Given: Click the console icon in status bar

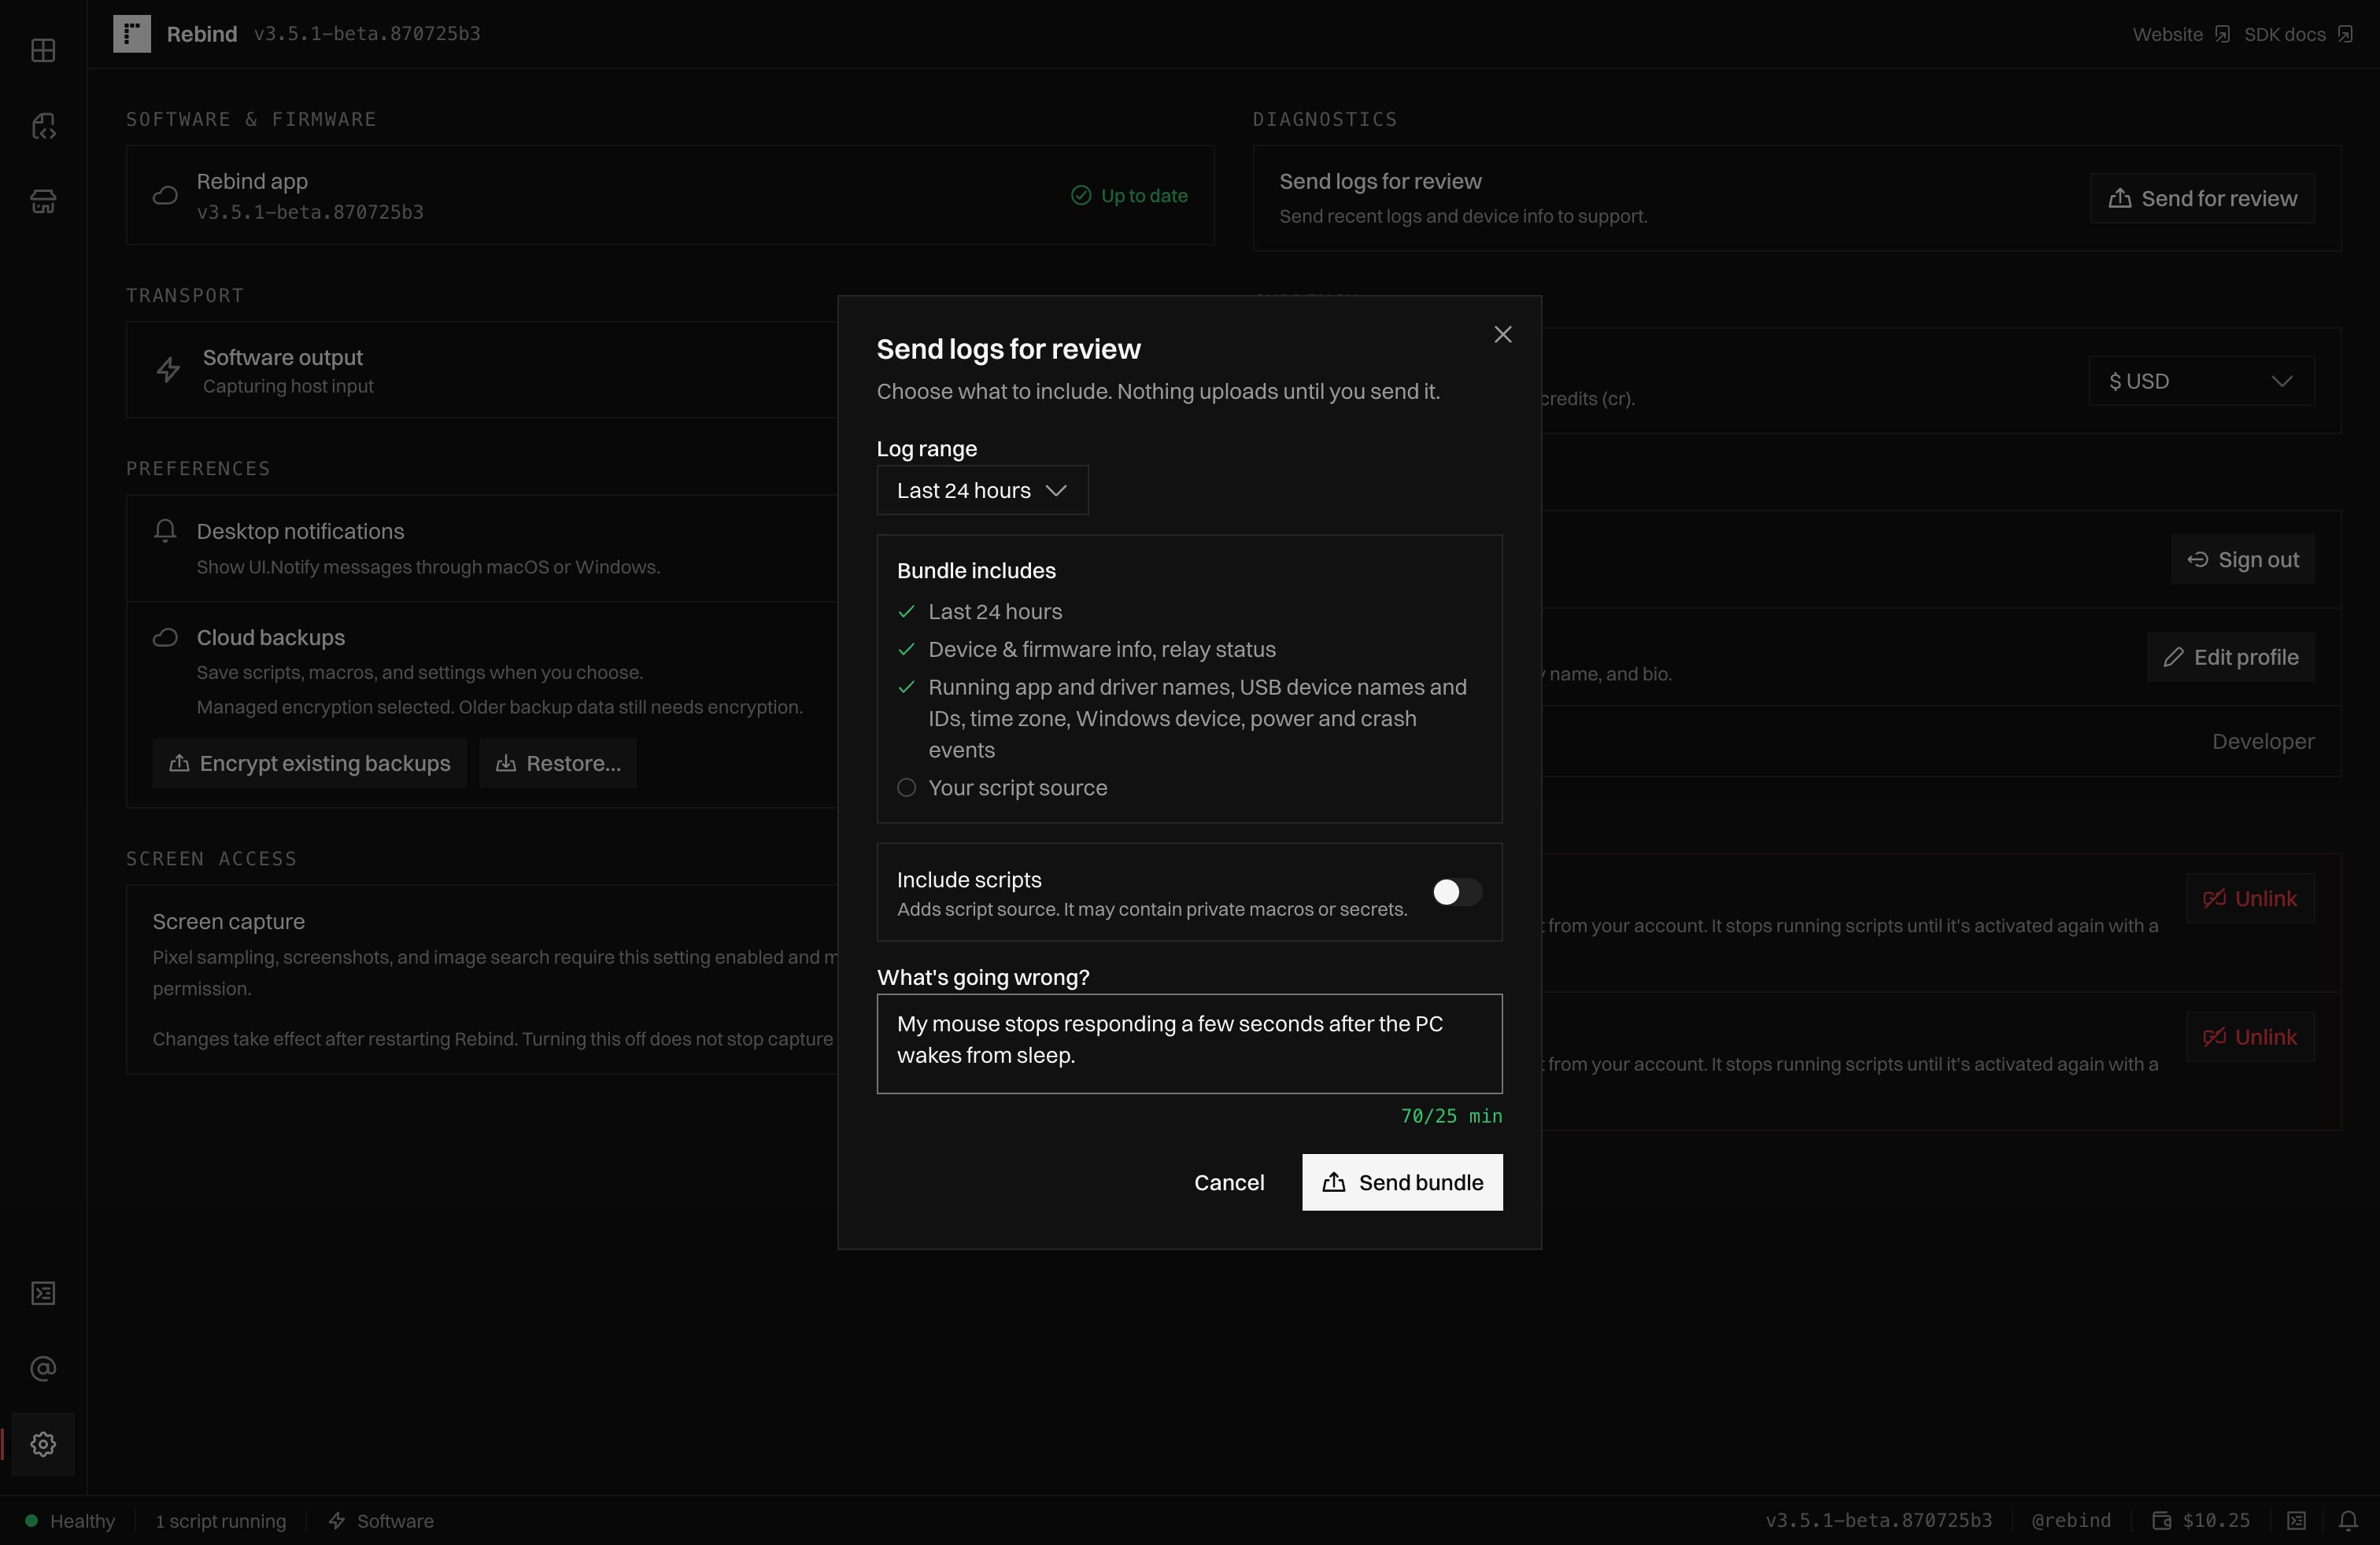Looking at the screenshot, I should 2296,1520.
